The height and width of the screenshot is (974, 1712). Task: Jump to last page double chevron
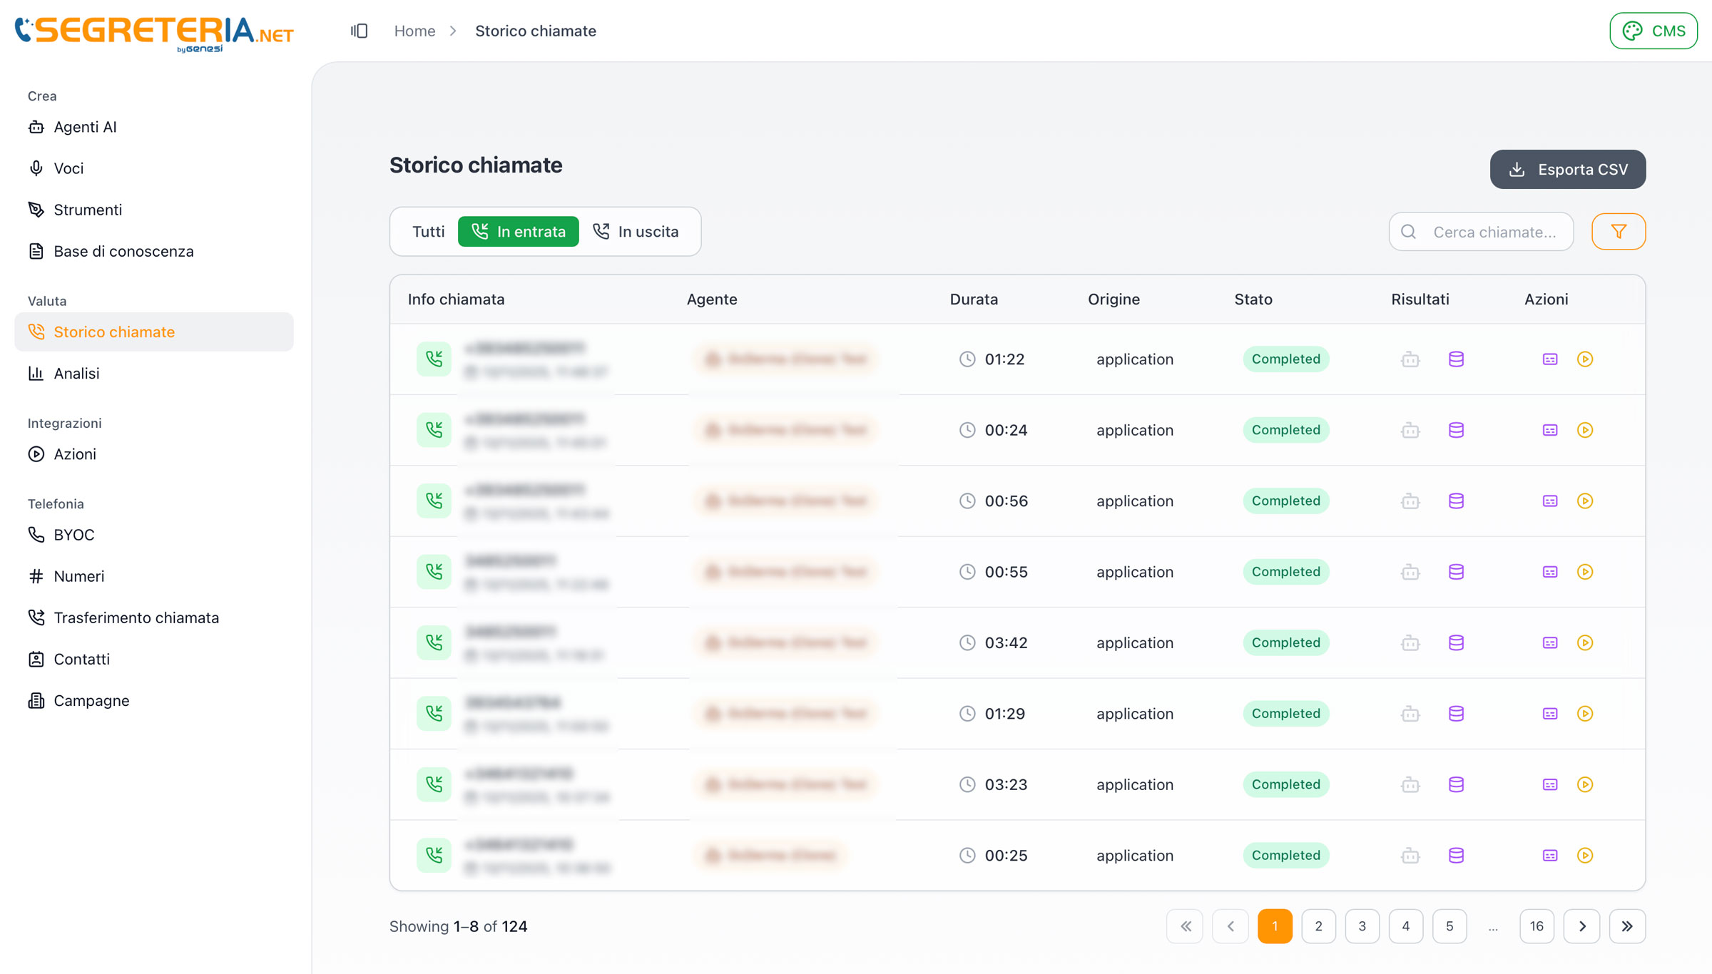[1627, 926]
